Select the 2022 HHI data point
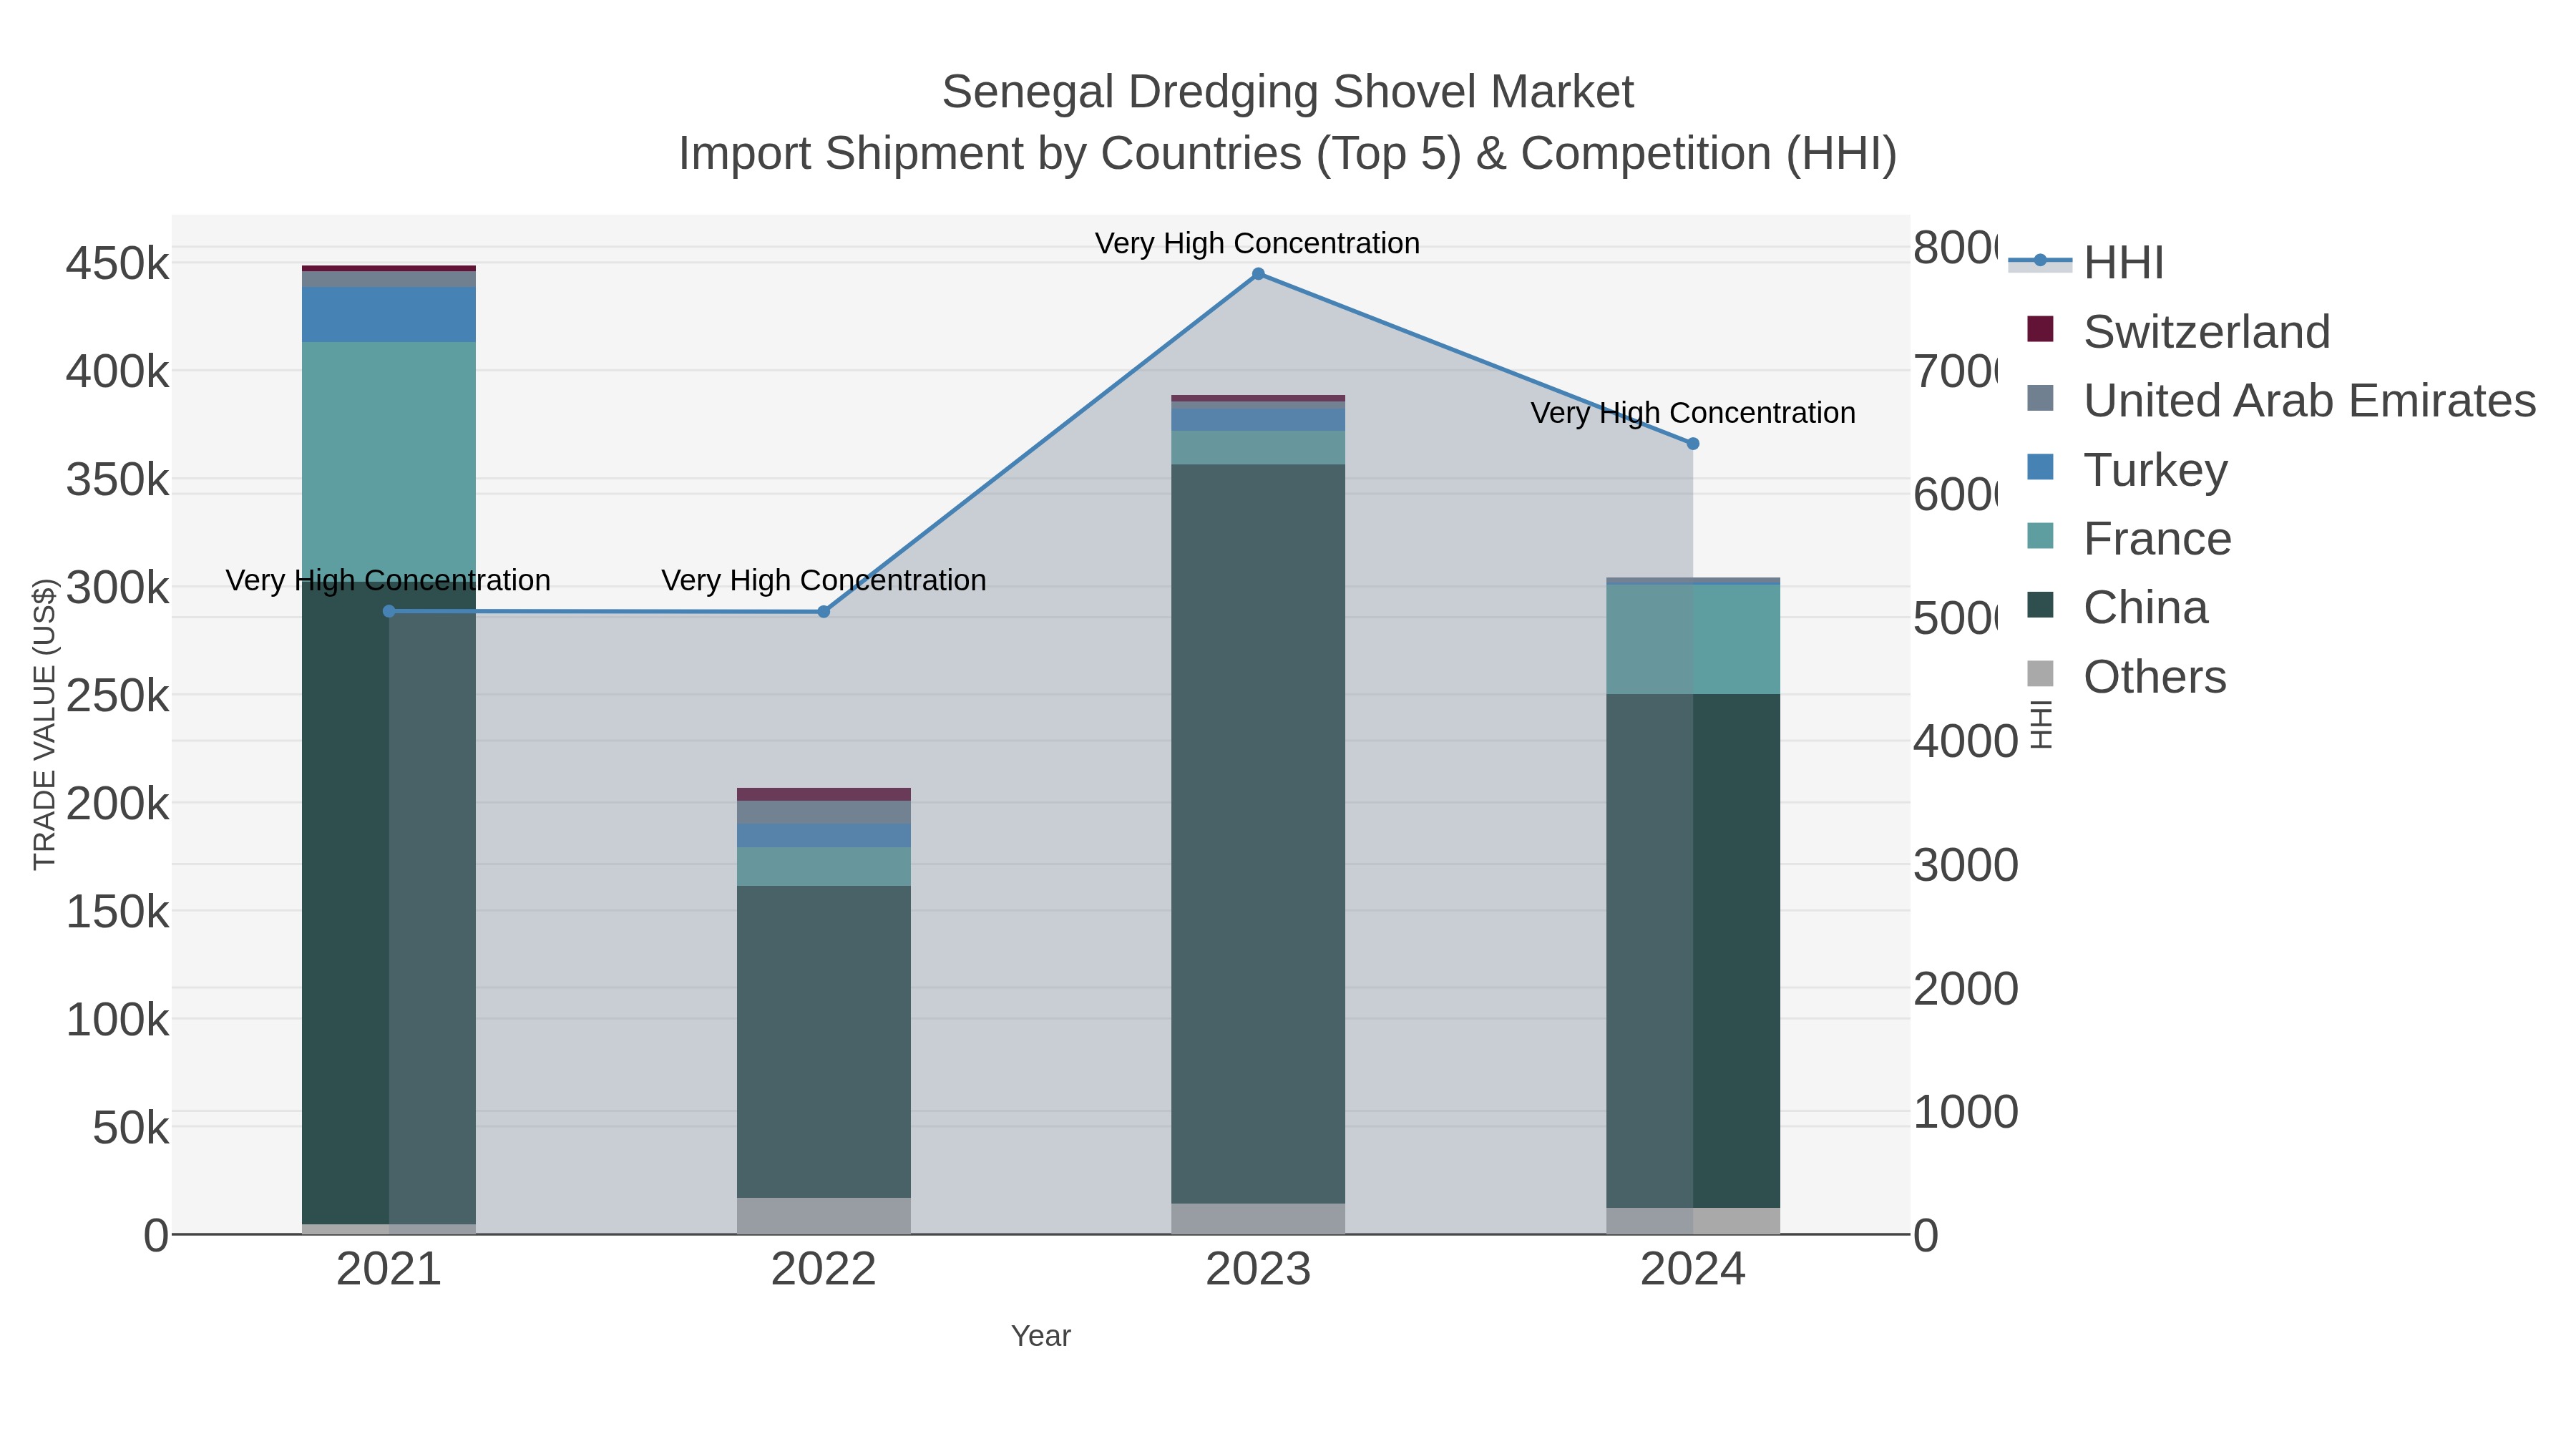2576x1449 pixels. pyautogui.click(x=824, y=612)
